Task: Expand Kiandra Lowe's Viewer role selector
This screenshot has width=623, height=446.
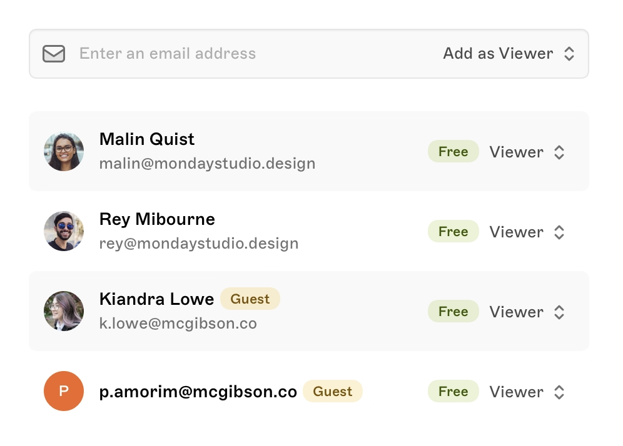Action: 527,312
